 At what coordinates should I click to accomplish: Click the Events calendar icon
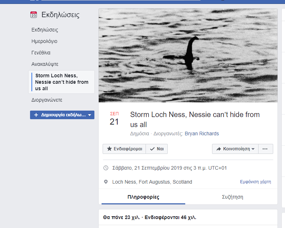click(x=34, y=15)
